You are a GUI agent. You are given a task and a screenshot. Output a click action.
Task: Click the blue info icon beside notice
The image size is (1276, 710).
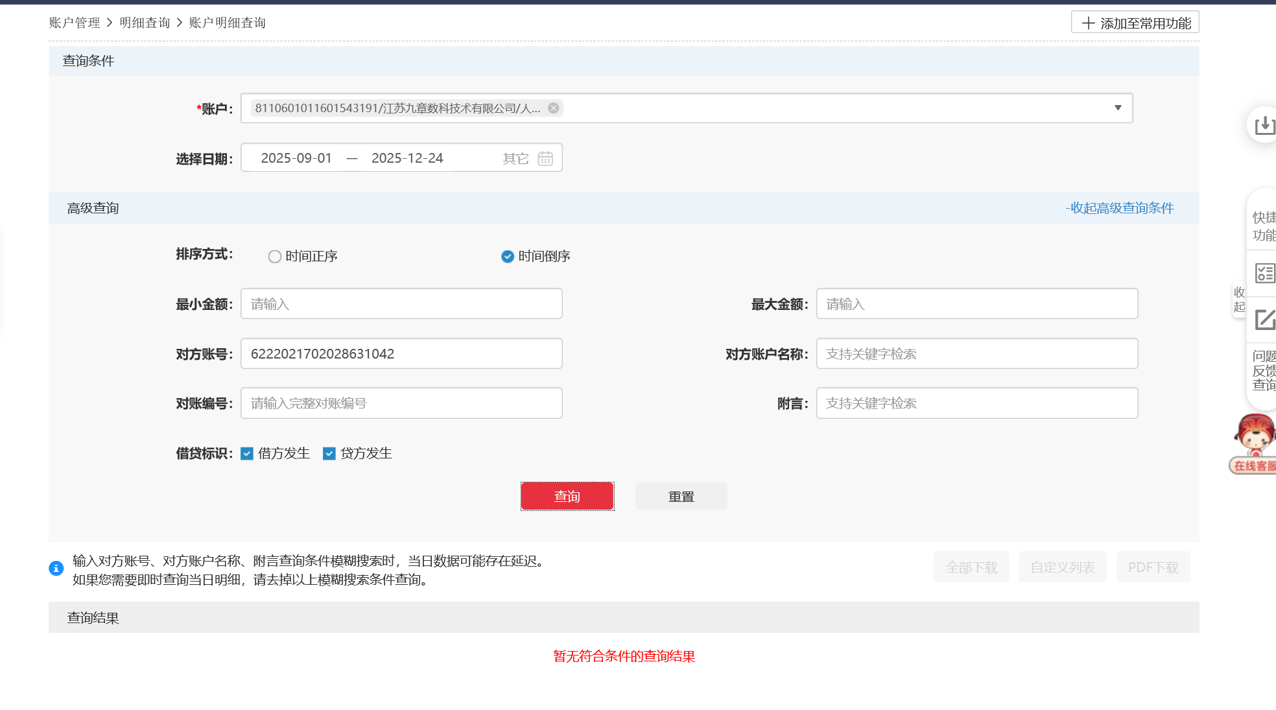[56, 569]
